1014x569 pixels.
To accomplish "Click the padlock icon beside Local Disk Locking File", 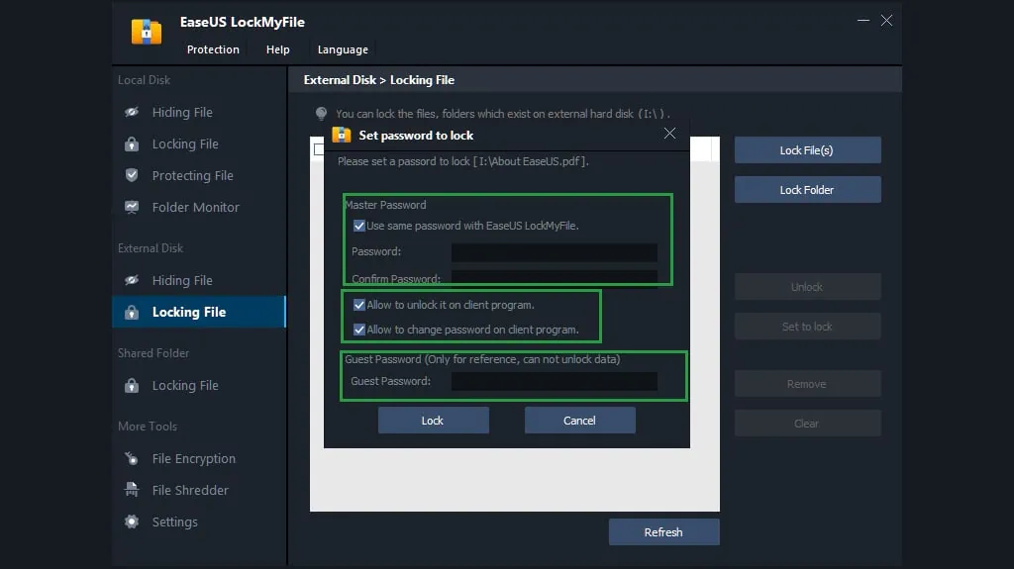I will (x=132, y=143).
